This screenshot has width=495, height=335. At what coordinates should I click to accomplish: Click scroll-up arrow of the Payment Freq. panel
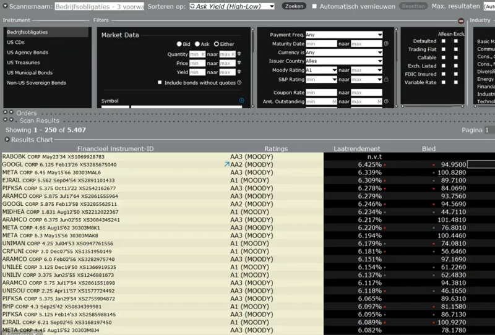397,29
